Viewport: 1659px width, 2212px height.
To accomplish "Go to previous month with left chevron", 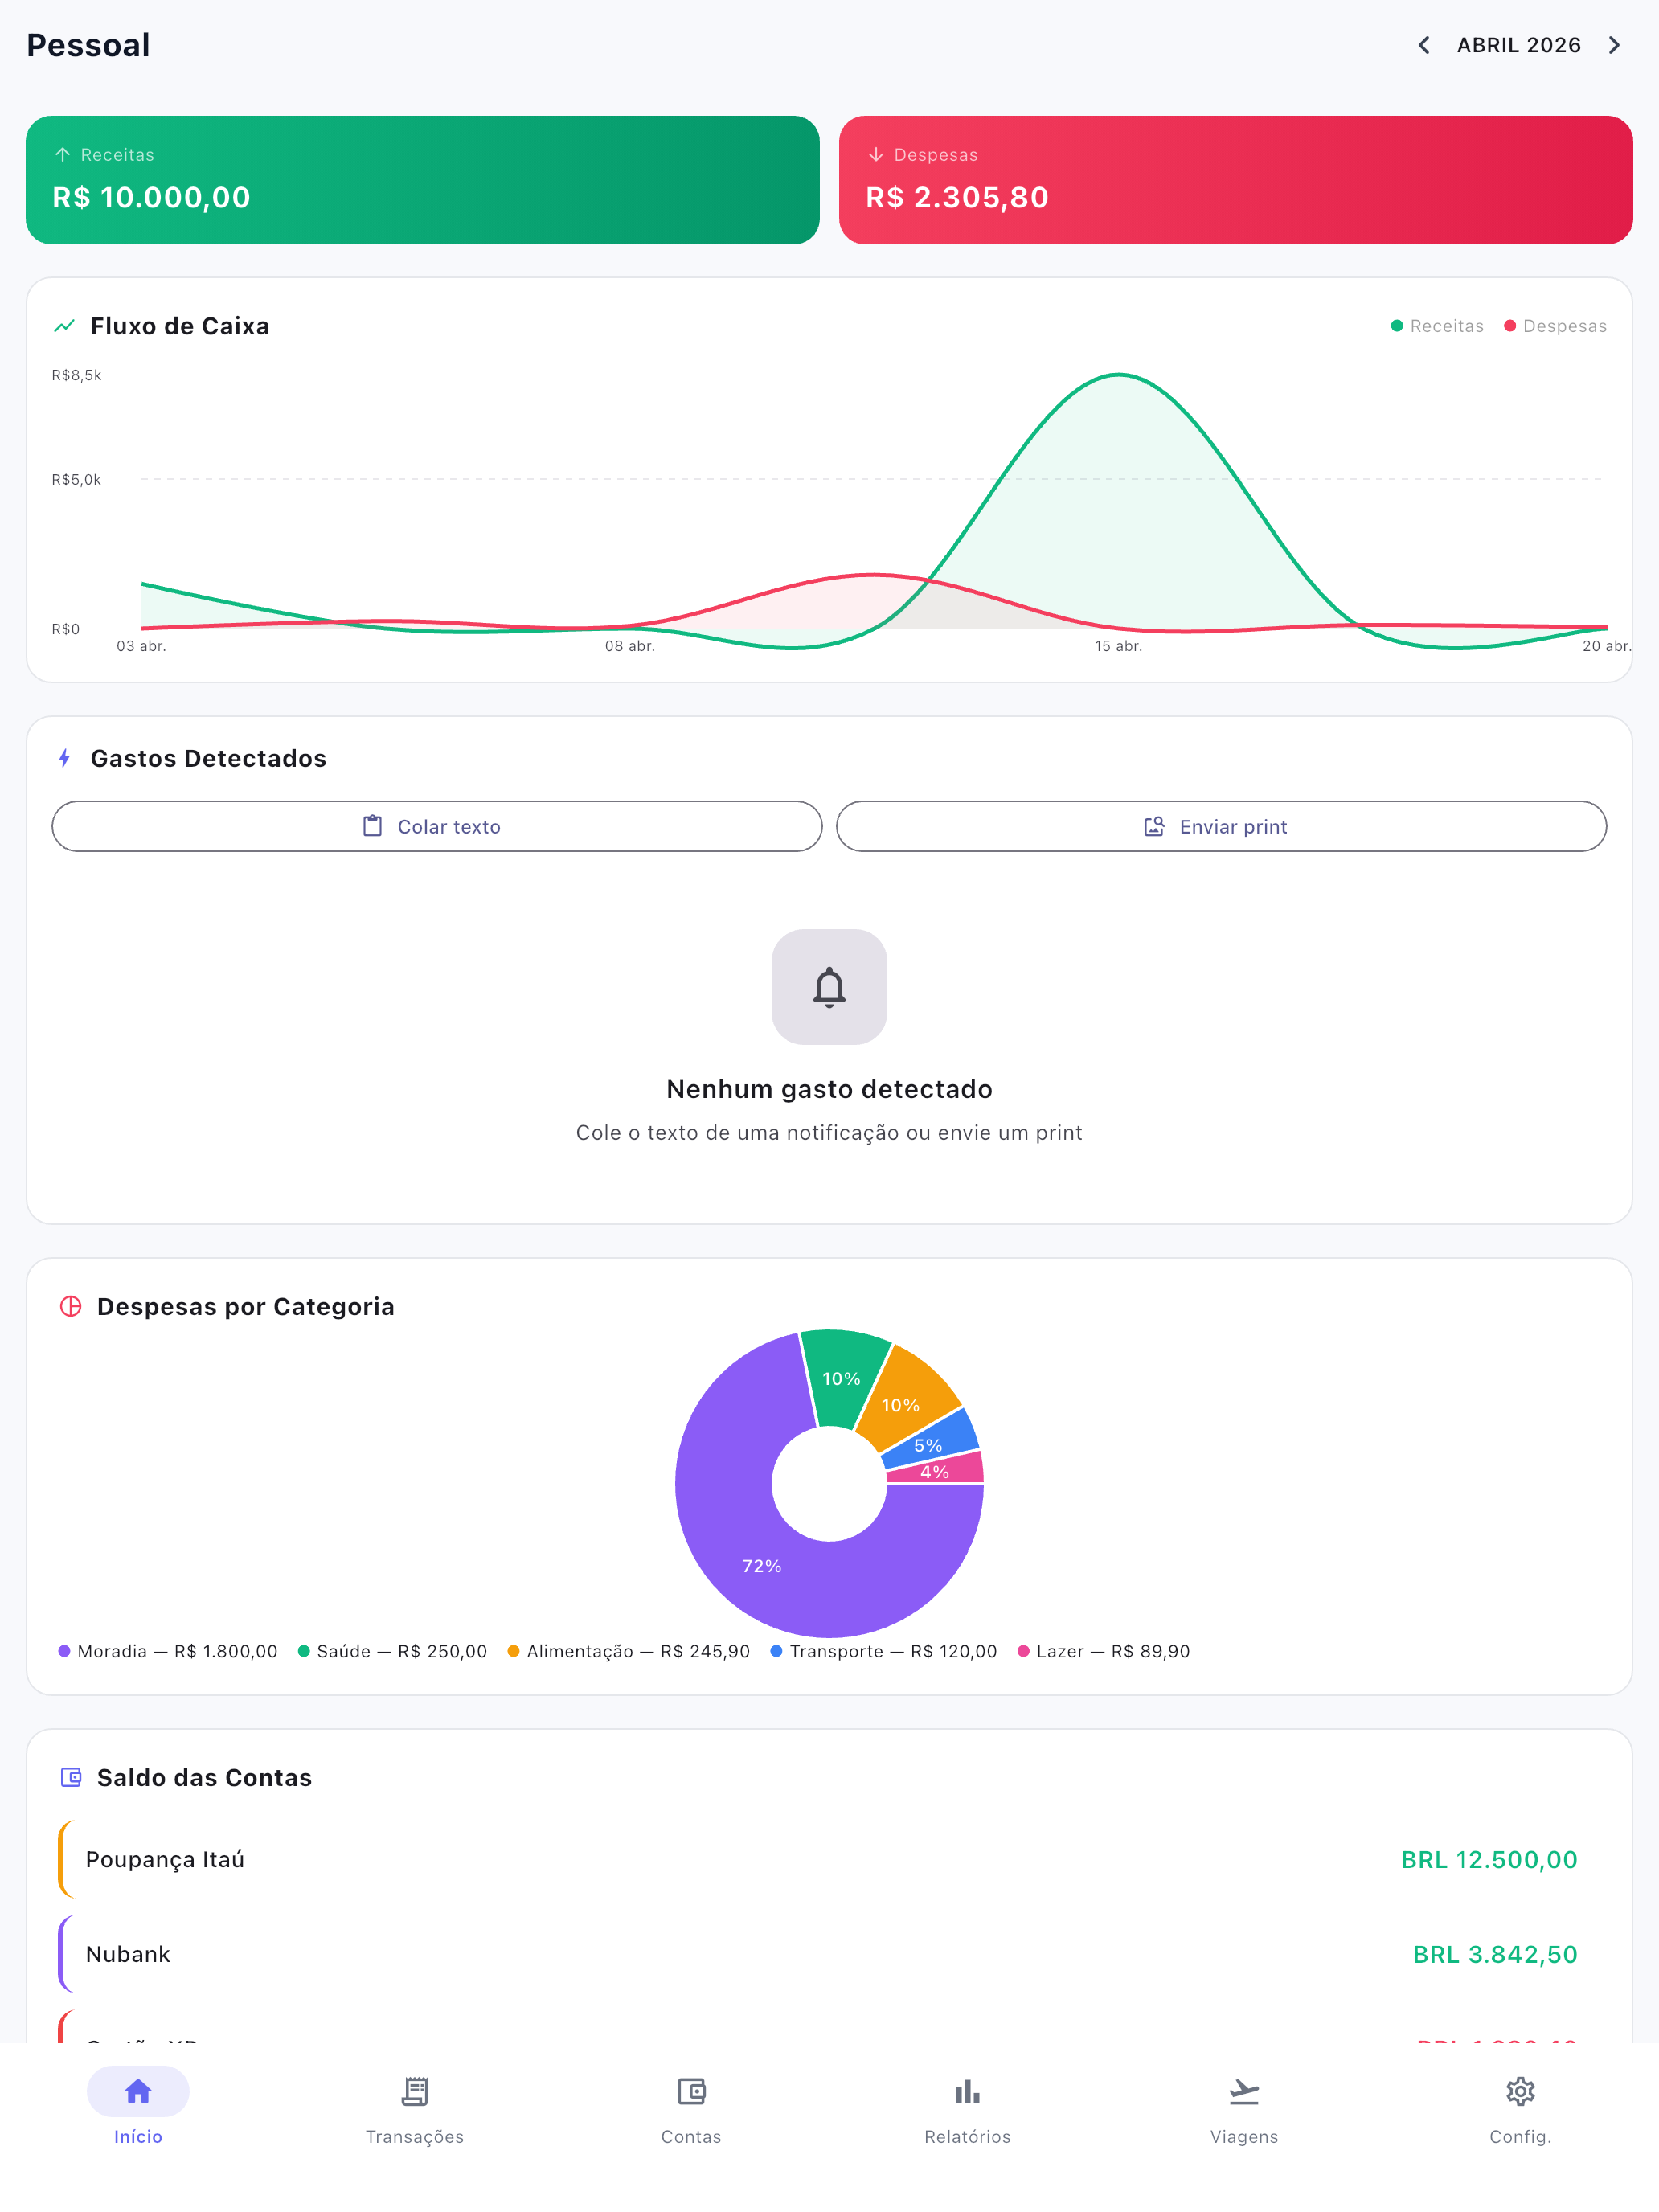I will point(1423,45).
